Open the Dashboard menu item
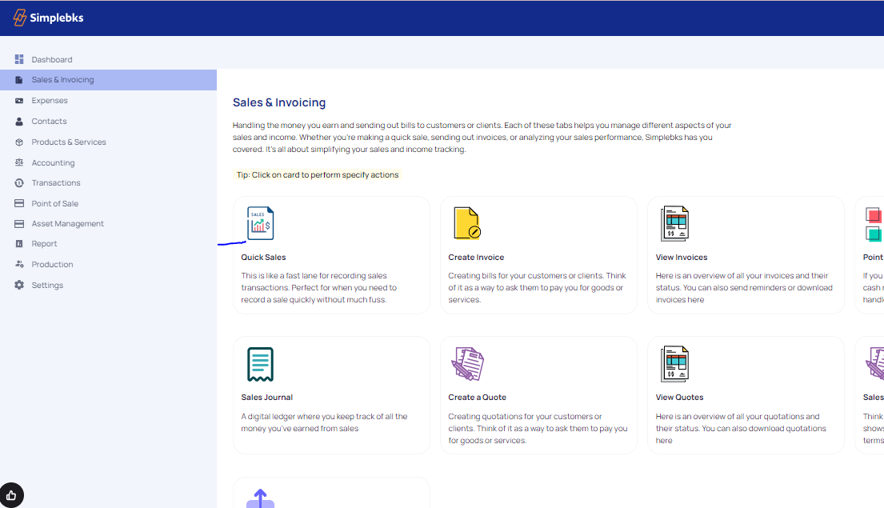 coord(52,59)
